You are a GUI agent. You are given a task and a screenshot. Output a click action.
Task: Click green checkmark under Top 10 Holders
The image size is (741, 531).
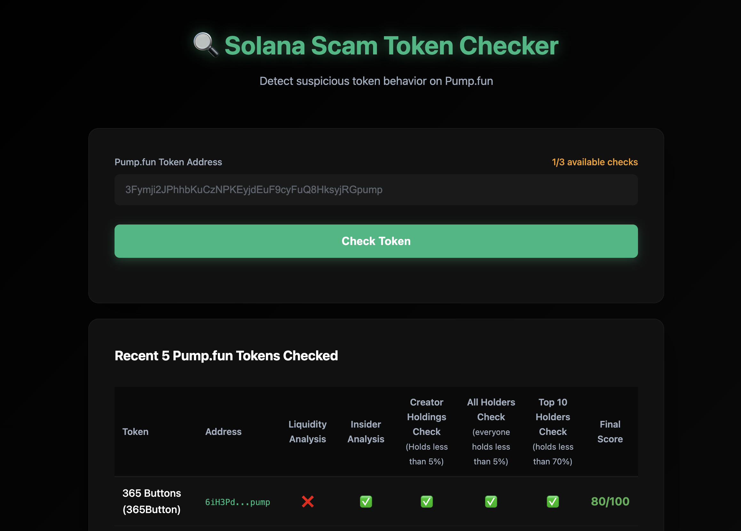tap(553, 501)
